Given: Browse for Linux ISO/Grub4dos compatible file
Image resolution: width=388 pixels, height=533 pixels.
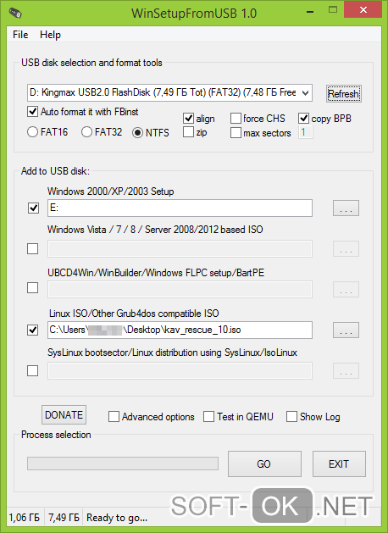Looking at the screenshot, I should (346, 330).
